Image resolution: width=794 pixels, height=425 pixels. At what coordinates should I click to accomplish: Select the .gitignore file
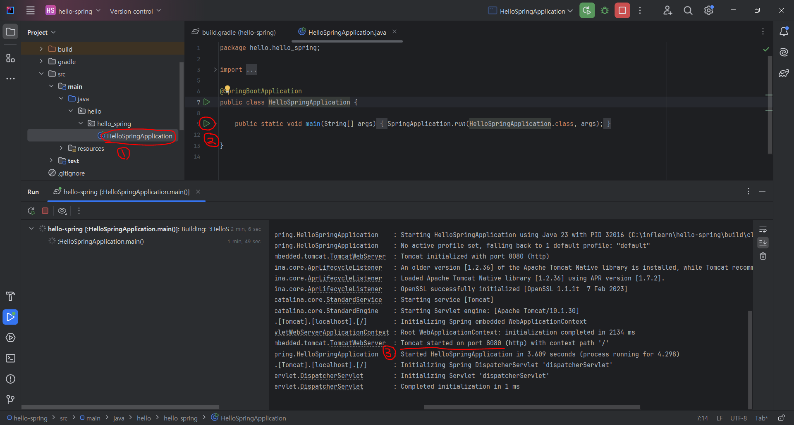tap(67, 173)
